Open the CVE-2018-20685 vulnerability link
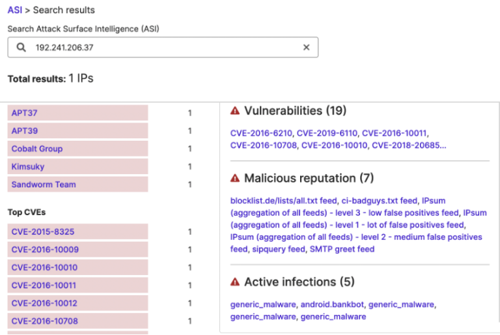This screenshot has width=500, height=335. tap(409, 145)
